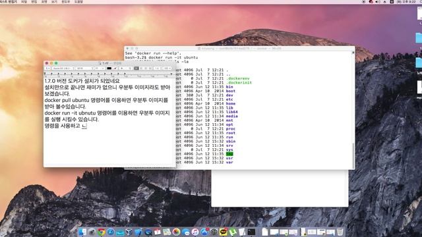Open Xcode icon in the Dock
Viewport: 422px width, 237px height.
coord(138,232)
